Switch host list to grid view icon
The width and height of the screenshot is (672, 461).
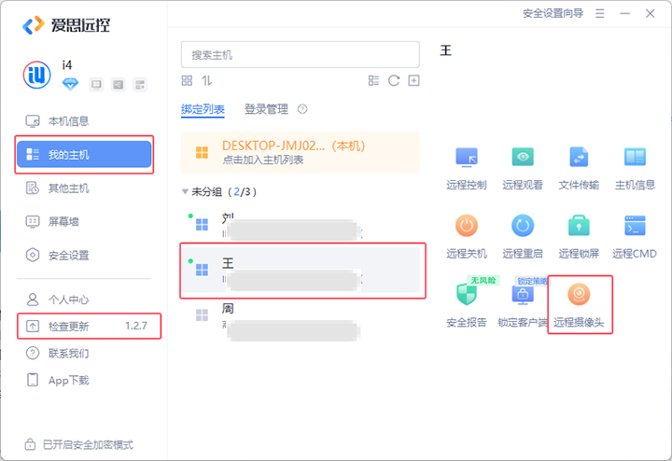[x=187, y=80]
